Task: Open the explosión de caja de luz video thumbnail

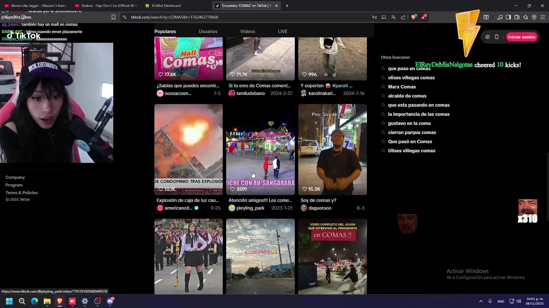Action: pyautogui.click(x=188, y=149)
